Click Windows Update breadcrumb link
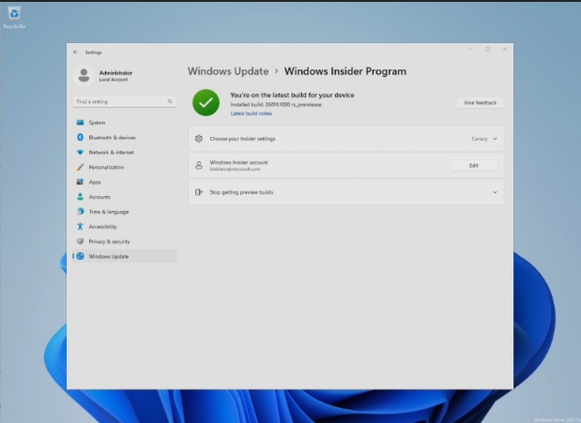Image resolution: width=581 pixels, height=423 pixels. pos(228,71)
